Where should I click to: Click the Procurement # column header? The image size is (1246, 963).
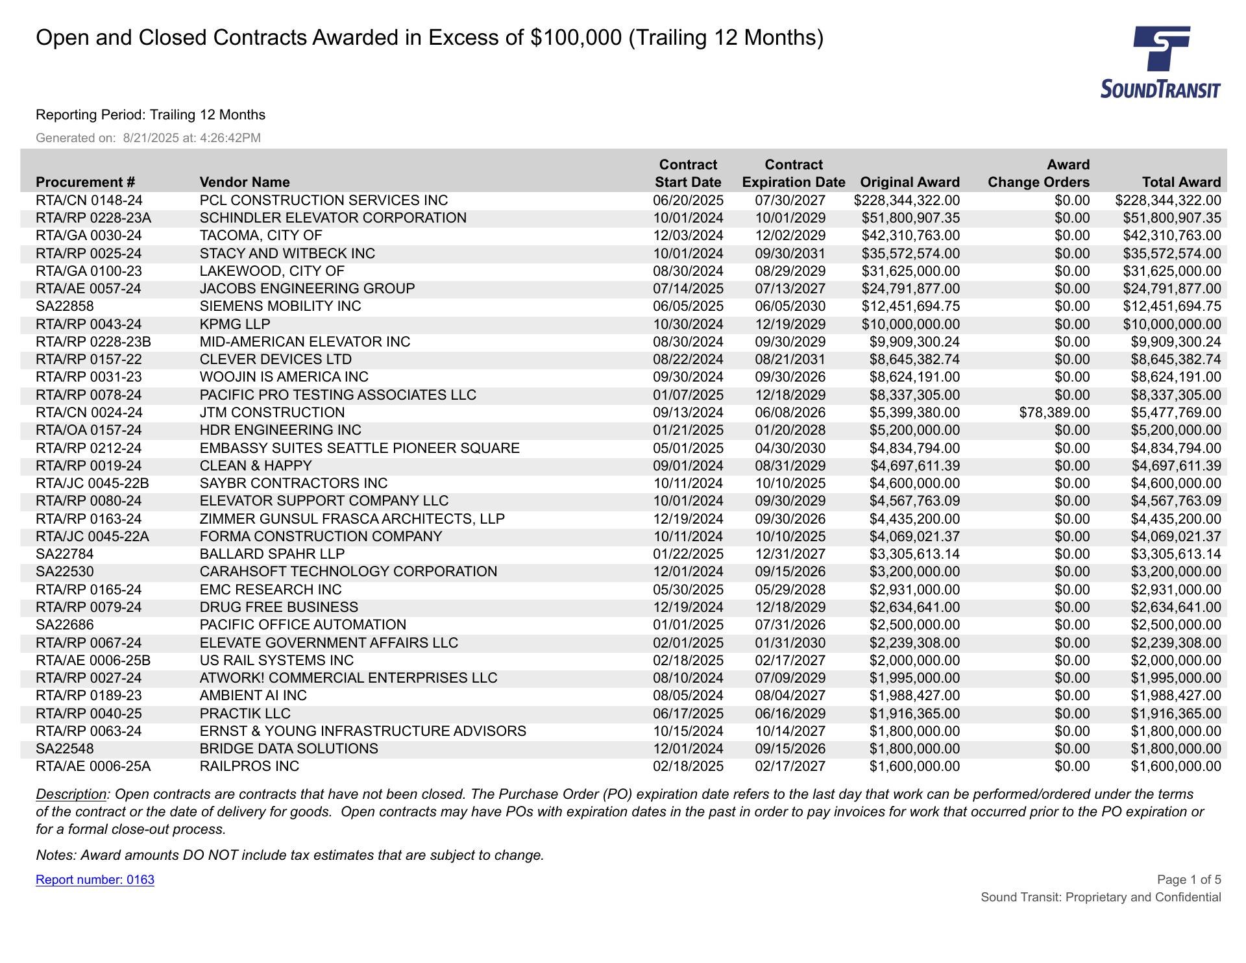(x=85, y=182)
